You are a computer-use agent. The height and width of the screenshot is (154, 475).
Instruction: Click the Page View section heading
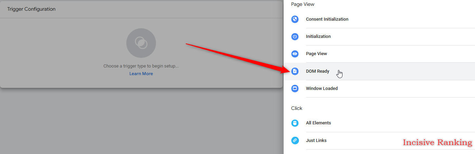pos(303,4)
